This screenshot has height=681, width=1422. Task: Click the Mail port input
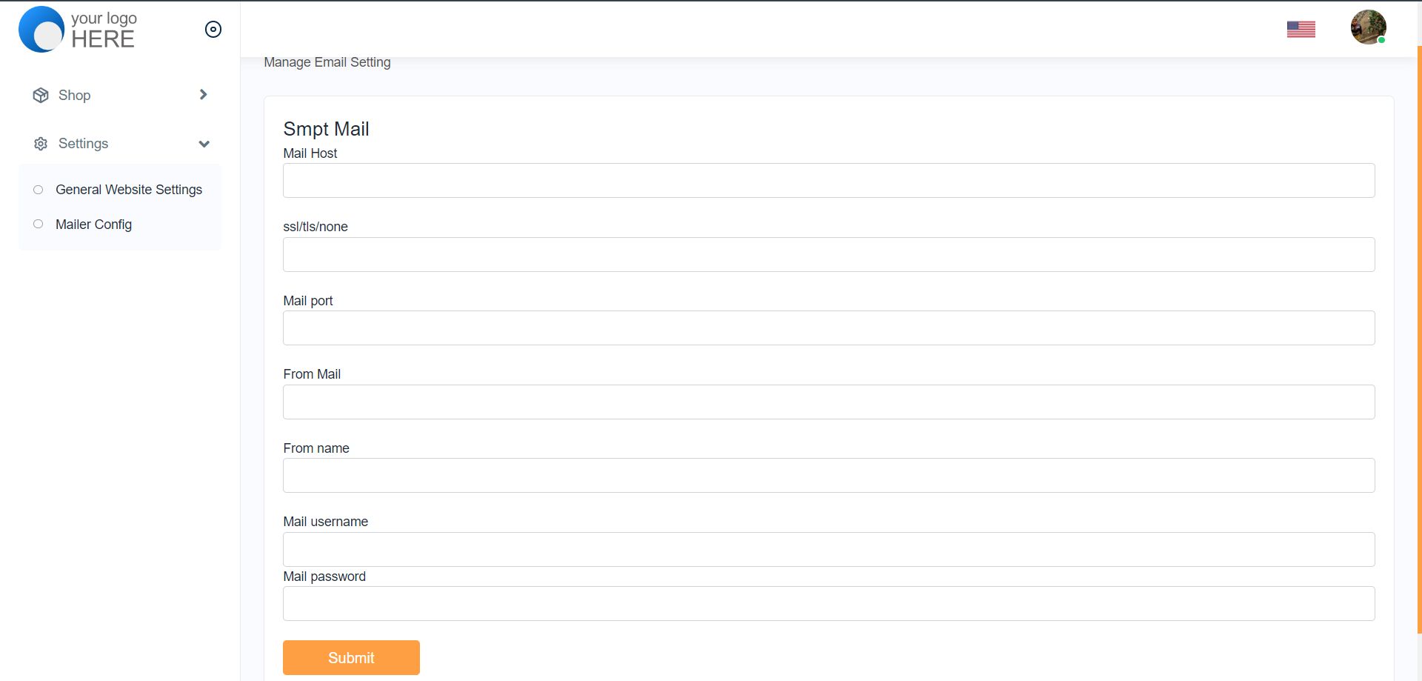828,328
